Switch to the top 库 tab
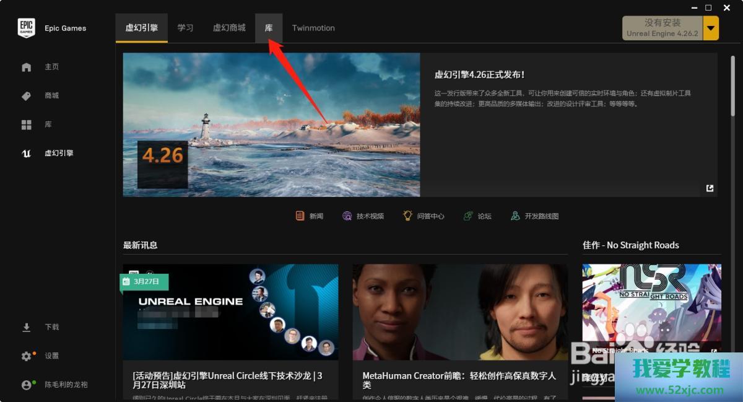This screenshot has height=402, width=743. pyautogui.click(x=269, y=28)
